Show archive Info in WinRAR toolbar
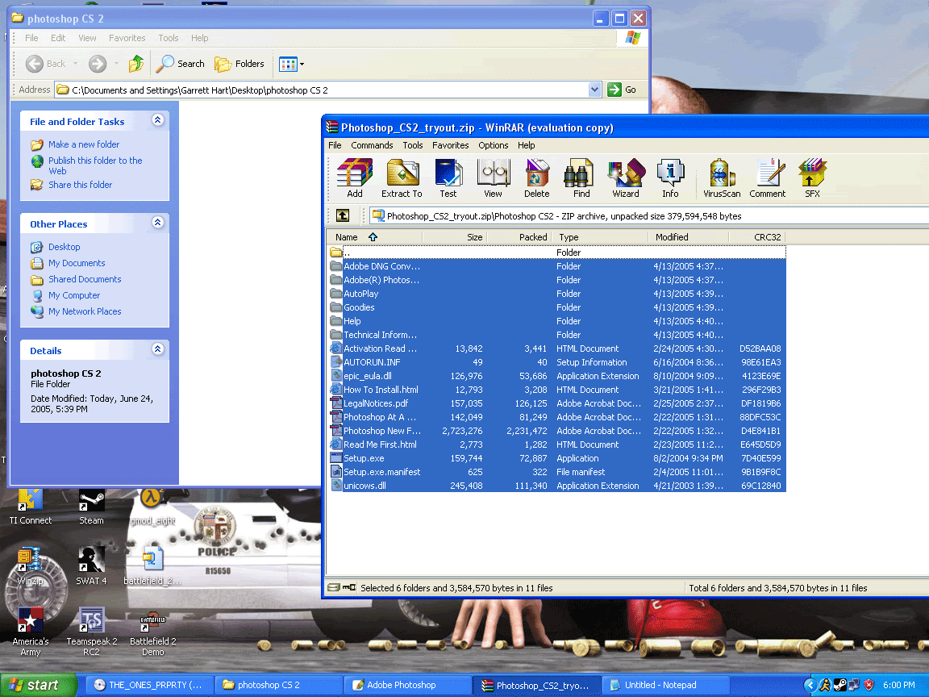 [x=670, y=177]
